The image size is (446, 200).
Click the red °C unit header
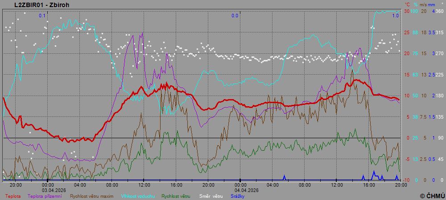pyautogui.click(x=407, y=4)
